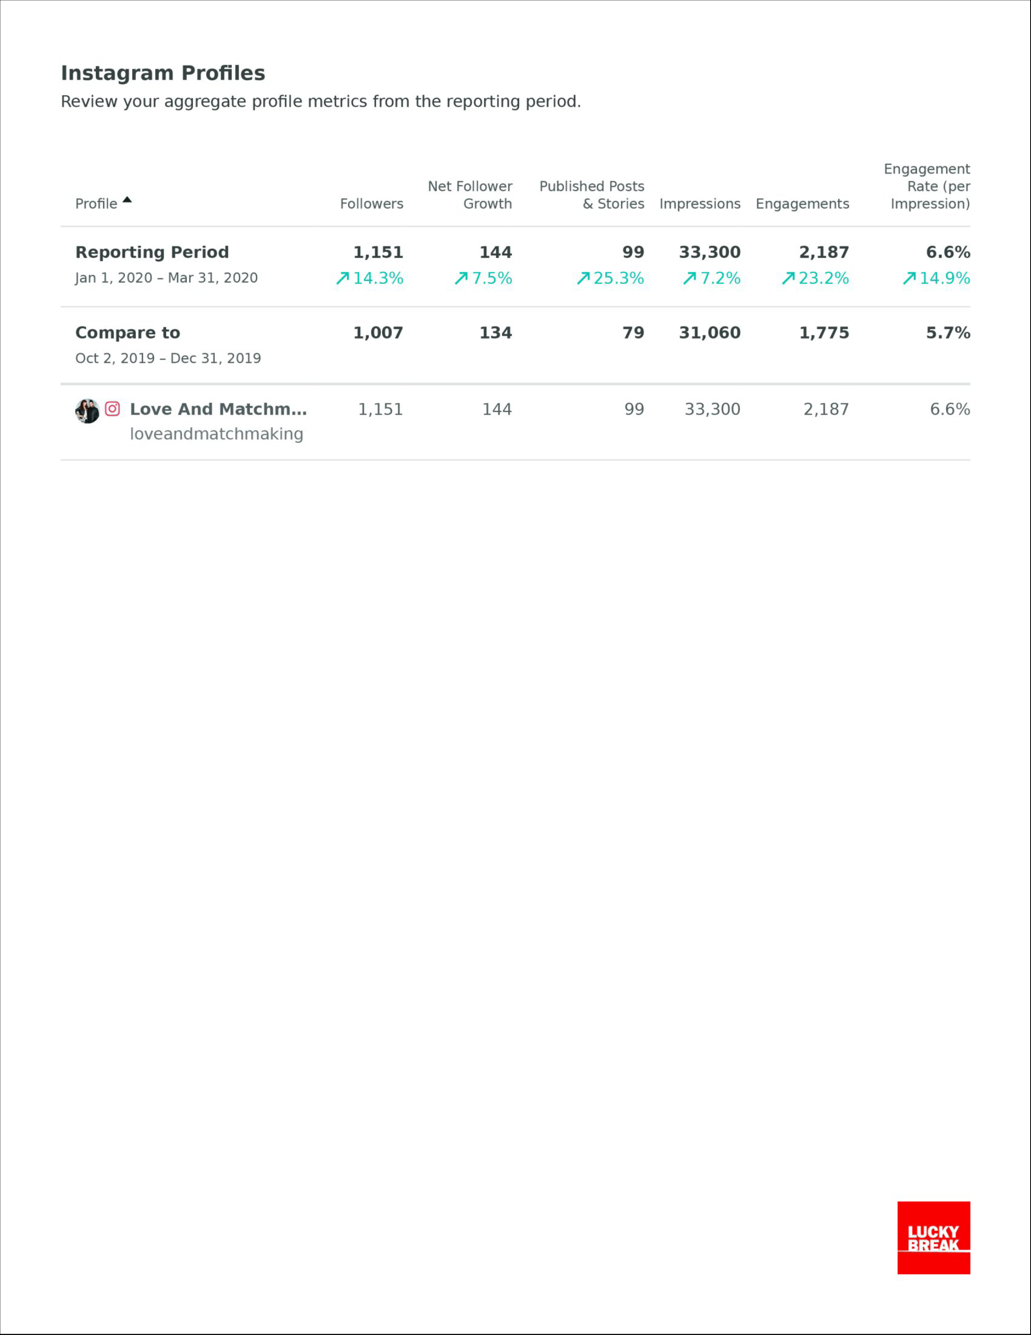
Task: Click the 5.7% comparison engagement rate
Action: point(948,333)
